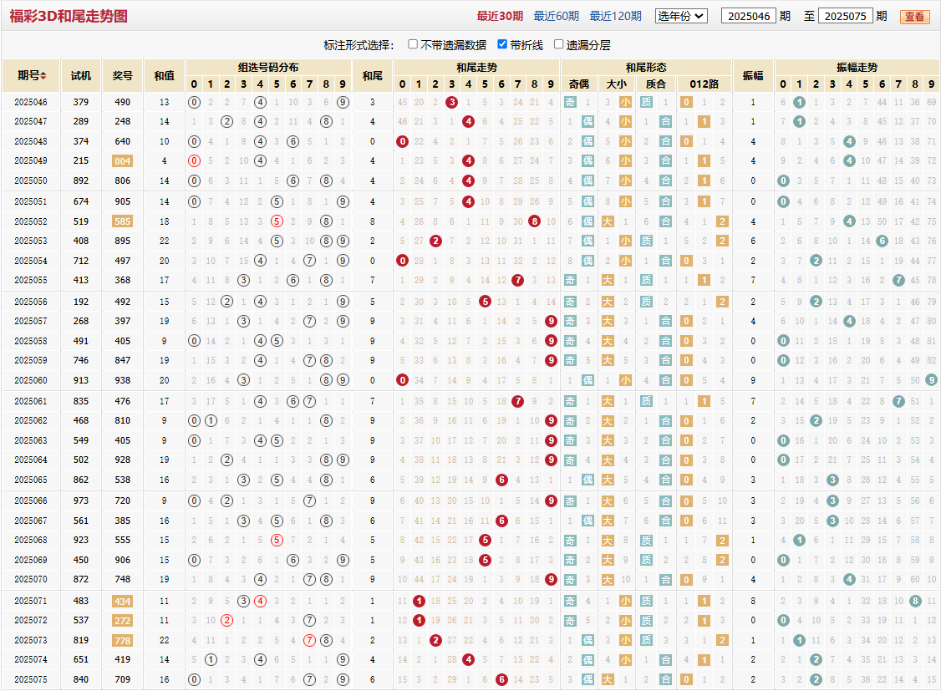Select the 试机 column header
The width and height of the screenshot is (941, 691).
(81, 75)
